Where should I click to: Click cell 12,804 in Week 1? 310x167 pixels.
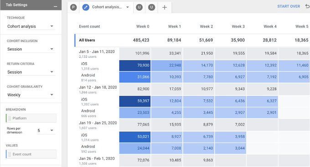pyautogui.click(x=167, y=101)
